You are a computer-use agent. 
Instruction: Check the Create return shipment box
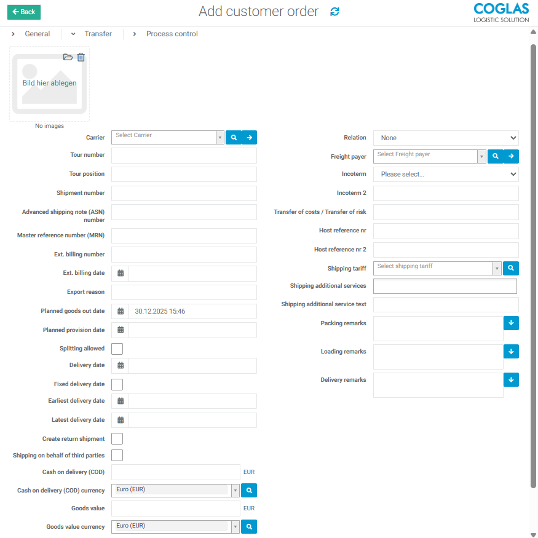pyautogui.click(x=117, y=438)
